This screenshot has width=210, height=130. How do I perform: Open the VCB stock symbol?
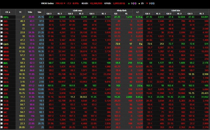pos(6,105)
